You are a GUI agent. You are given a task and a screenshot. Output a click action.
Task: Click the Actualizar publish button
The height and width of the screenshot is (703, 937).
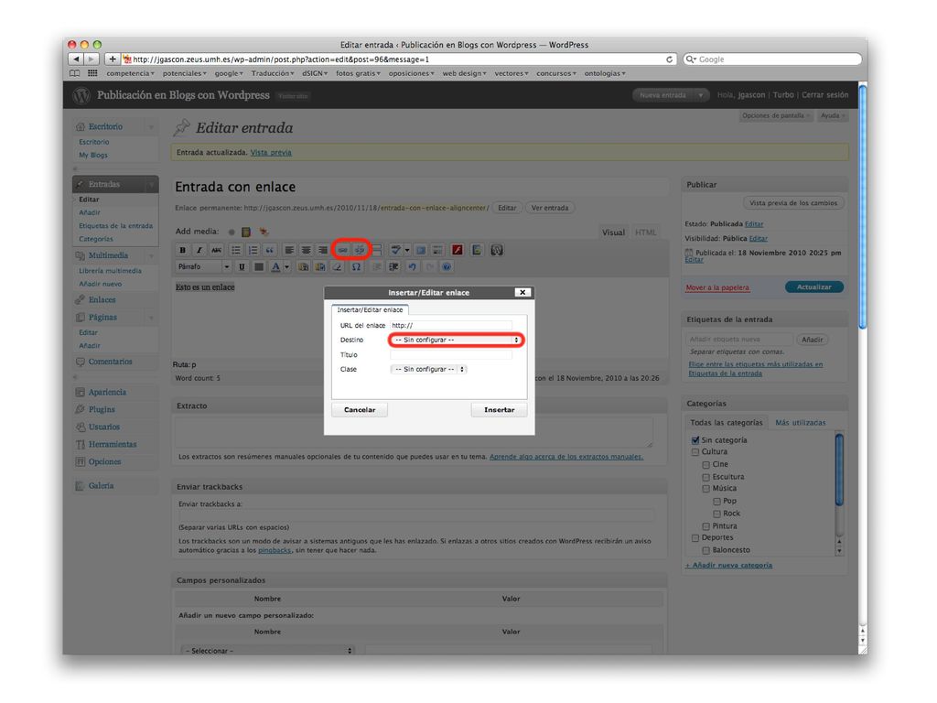[813, 287]
